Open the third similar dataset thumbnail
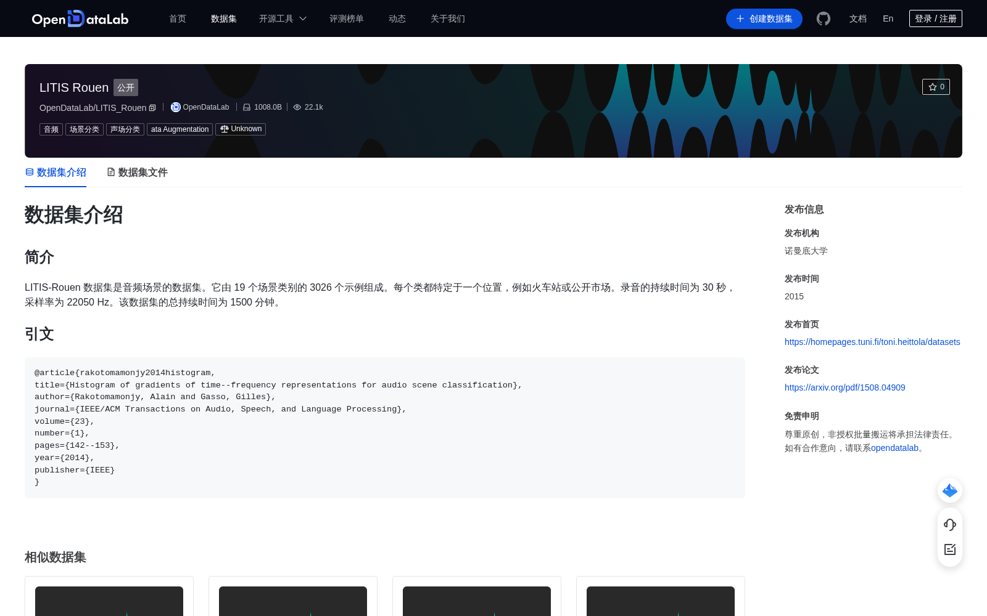The width and height of the screenshot is (987, 616). (477, 601)
